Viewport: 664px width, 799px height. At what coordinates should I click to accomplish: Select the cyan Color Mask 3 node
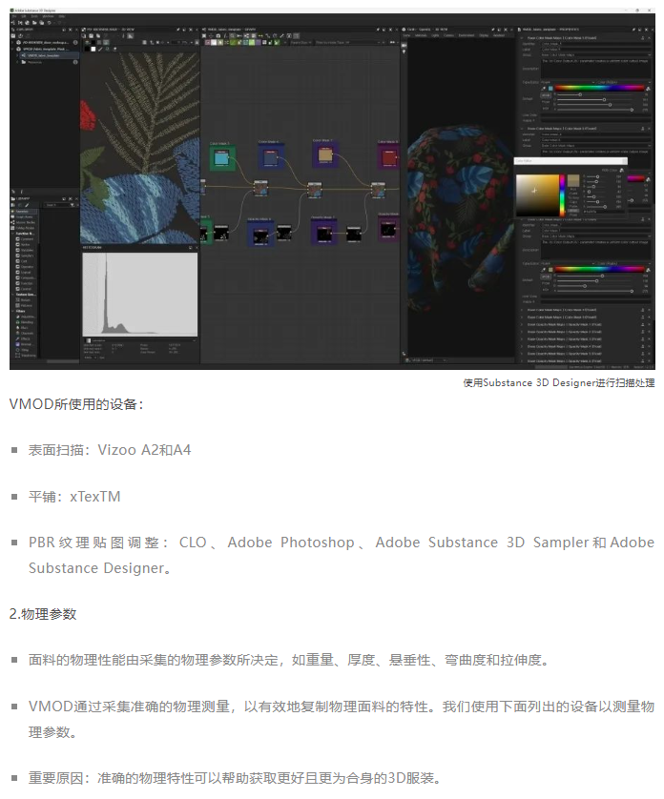click(x=222, y=157)
